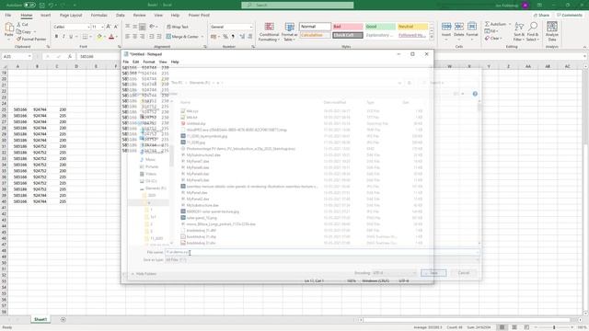
Task: Toggle Wrap Text in Alignment group
Action: click(x=178, y=27)
